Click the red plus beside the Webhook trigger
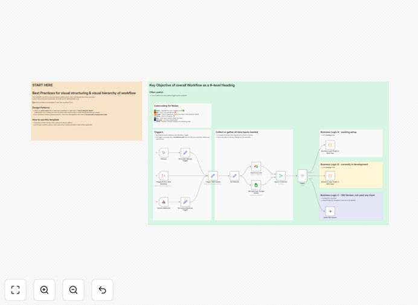Screen dimensions: 418x305 [x=156, y=202]
